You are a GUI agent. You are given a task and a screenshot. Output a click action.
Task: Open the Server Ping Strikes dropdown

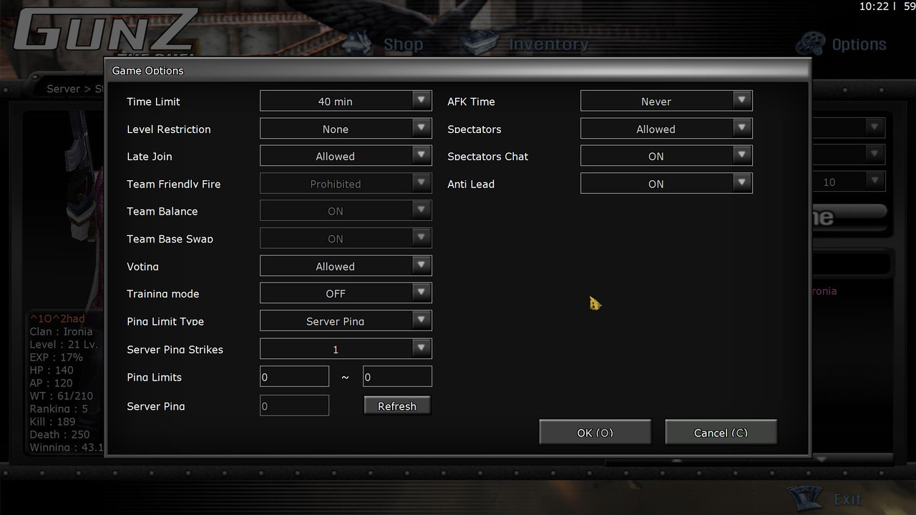click(346, 349)
